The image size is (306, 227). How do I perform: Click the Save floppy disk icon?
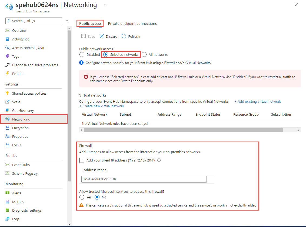(84, 36)
